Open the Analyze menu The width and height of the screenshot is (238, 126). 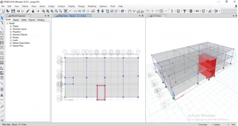(61, 6)
